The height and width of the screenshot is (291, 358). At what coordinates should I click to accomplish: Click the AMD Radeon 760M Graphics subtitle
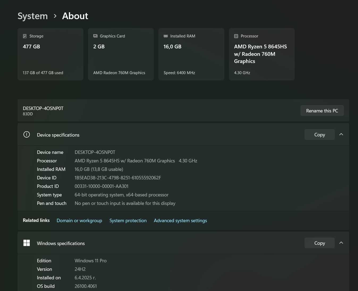pos(119,73)
